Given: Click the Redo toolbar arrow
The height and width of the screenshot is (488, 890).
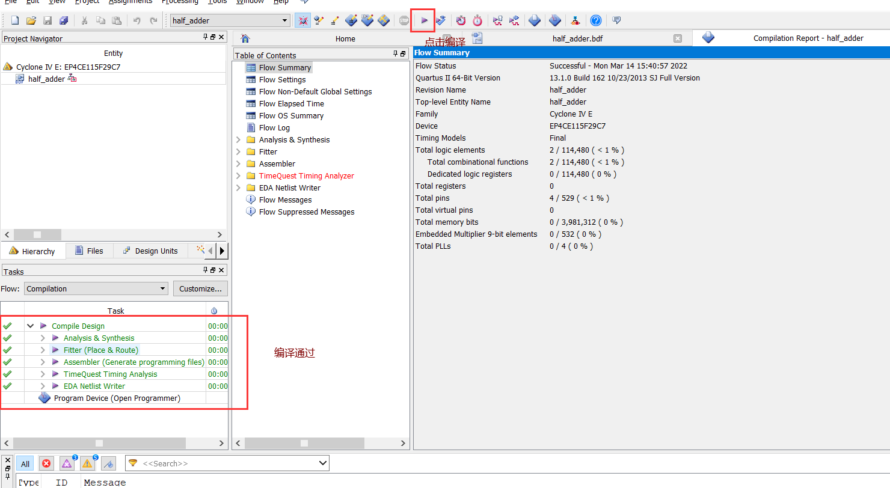Looking at the screenshot, I should tap(153, 20).
